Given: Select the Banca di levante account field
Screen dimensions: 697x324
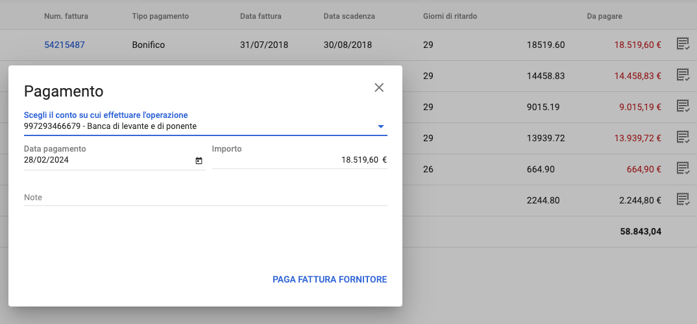Looking at the screenshot, I should coord(195,126).
